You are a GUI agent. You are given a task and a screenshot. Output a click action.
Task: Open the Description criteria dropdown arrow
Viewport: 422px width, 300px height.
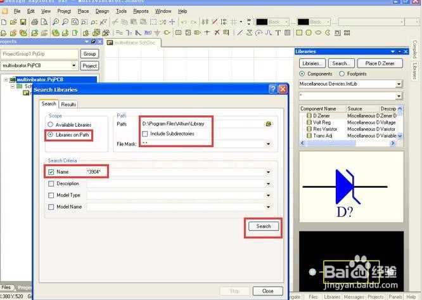coord(268,184)
